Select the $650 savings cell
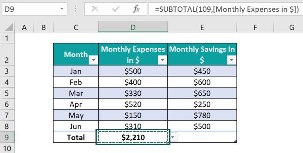Image resolution: width=303 pixels, height=153 pixels. [x=202, y=93]
